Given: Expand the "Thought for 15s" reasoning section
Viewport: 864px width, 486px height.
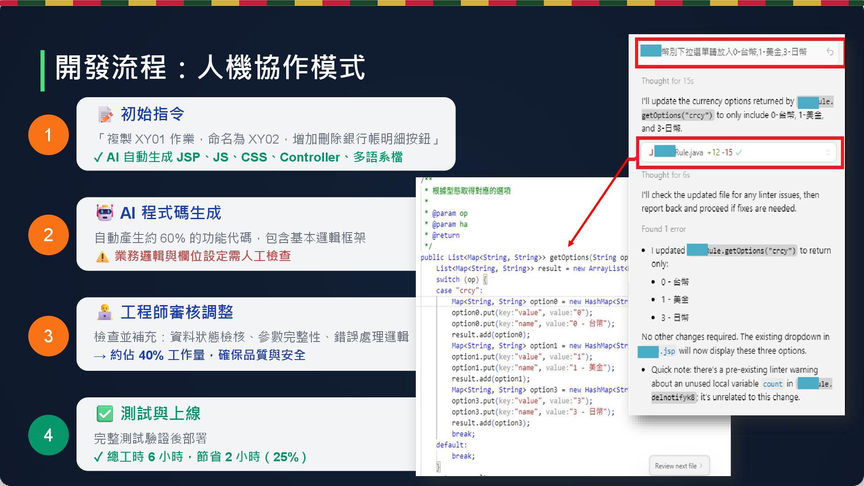Looking at the screenshot, I should [x=667, y=81].
